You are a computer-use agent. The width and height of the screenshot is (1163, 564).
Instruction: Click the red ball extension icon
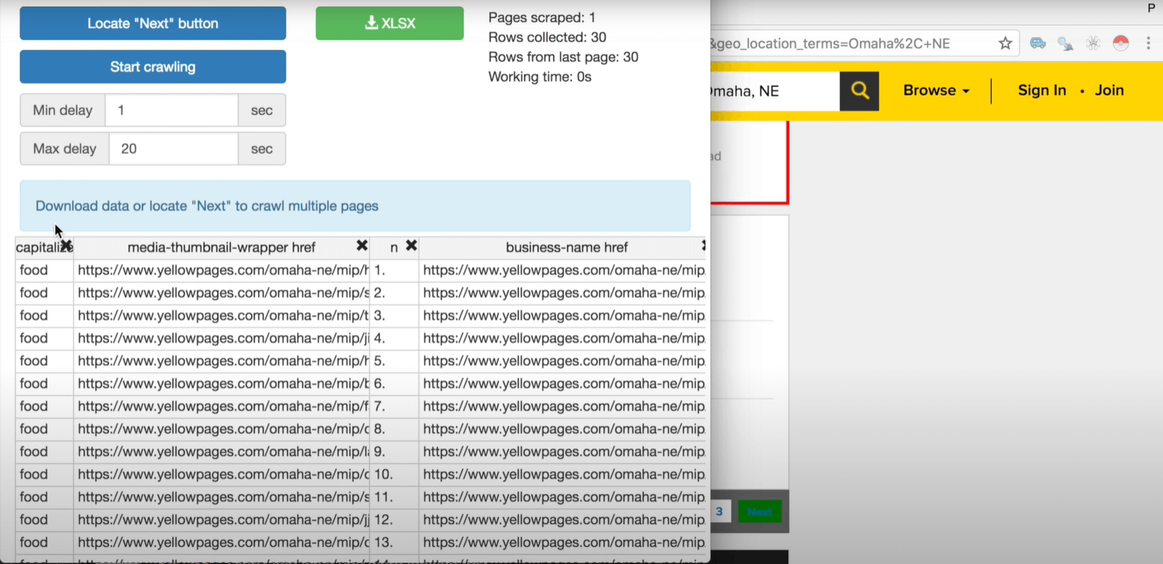coord(1121,43)
